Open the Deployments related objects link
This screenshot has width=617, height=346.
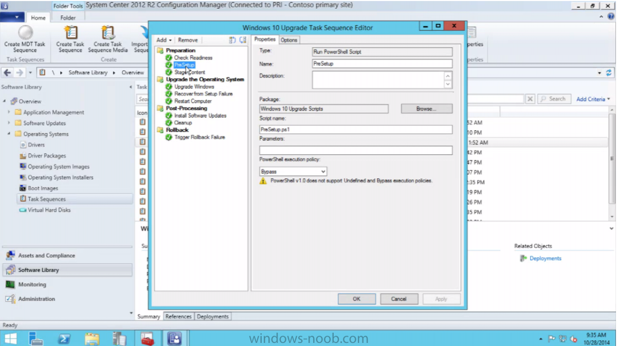pyautogui.click(x=546, y=259)
